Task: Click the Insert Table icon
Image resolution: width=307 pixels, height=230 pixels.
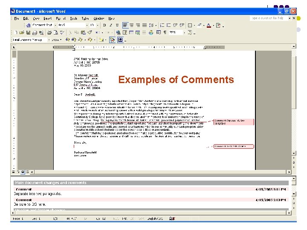Action: pyautogui.click(x=131, y=33)
